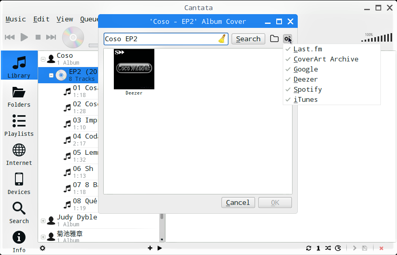
Task: Stop playback
Action: [38, 37]
